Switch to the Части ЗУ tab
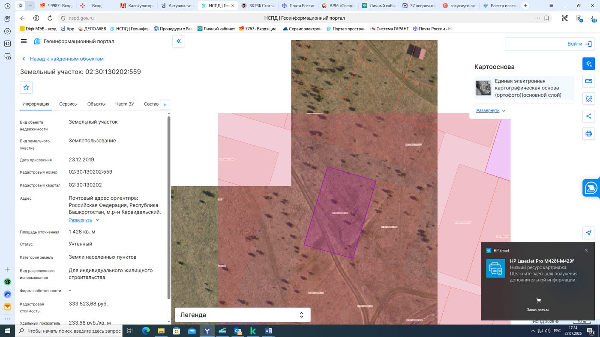Image resolution: width=600 pixels, height=337 pixels. (125, 104)
